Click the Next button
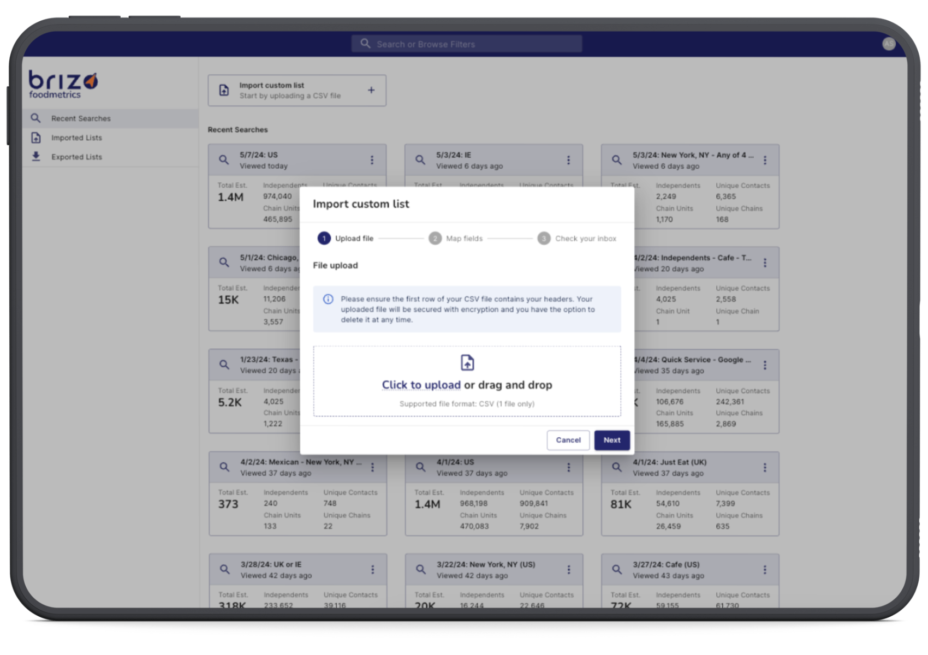The image size is (928, 655). click(x=611, y=440)
